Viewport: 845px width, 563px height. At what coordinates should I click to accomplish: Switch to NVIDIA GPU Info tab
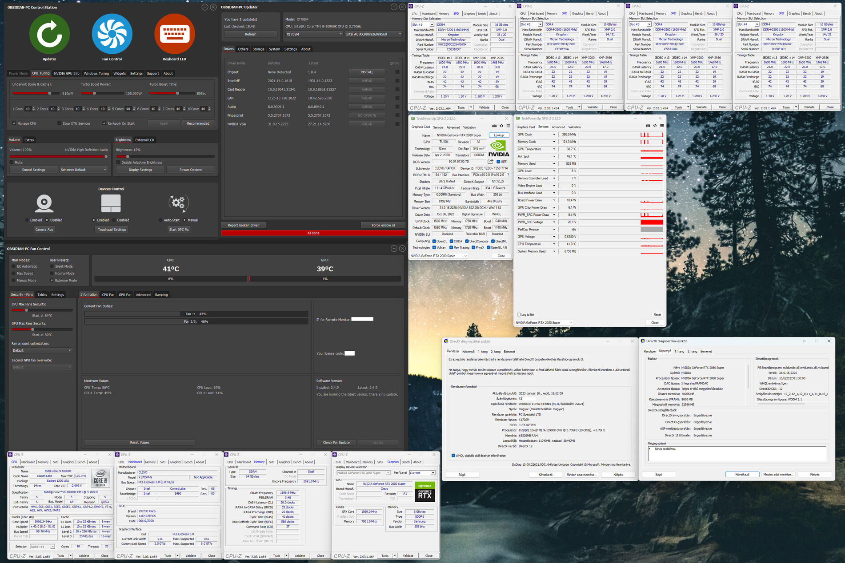pos(67,73)
